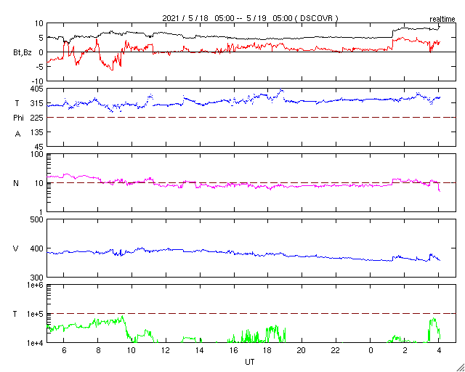465x372 pixels.
Task: Click the '1e+4' temperature axis tick
Action: [x=36, y=343]
